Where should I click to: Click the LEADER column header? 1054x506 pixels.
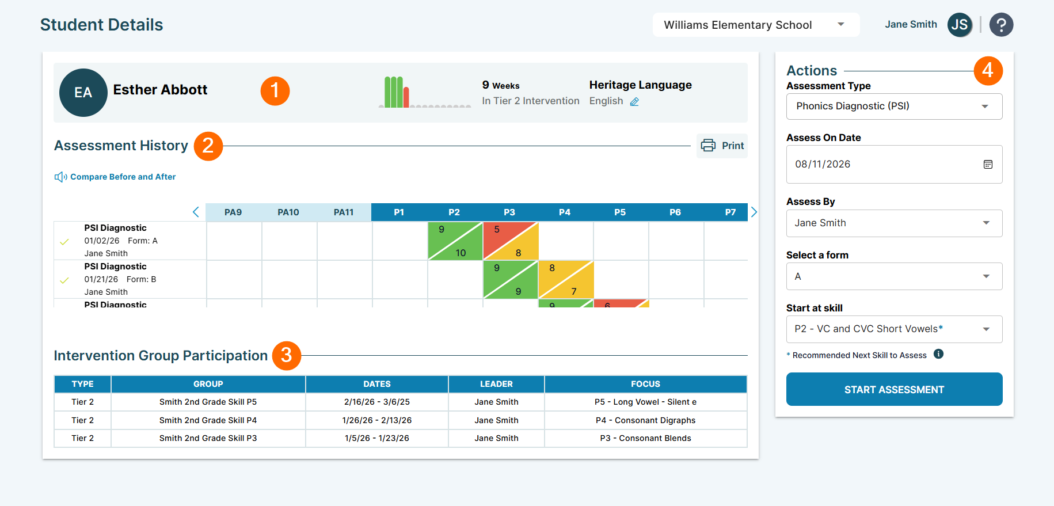point(496,384)
